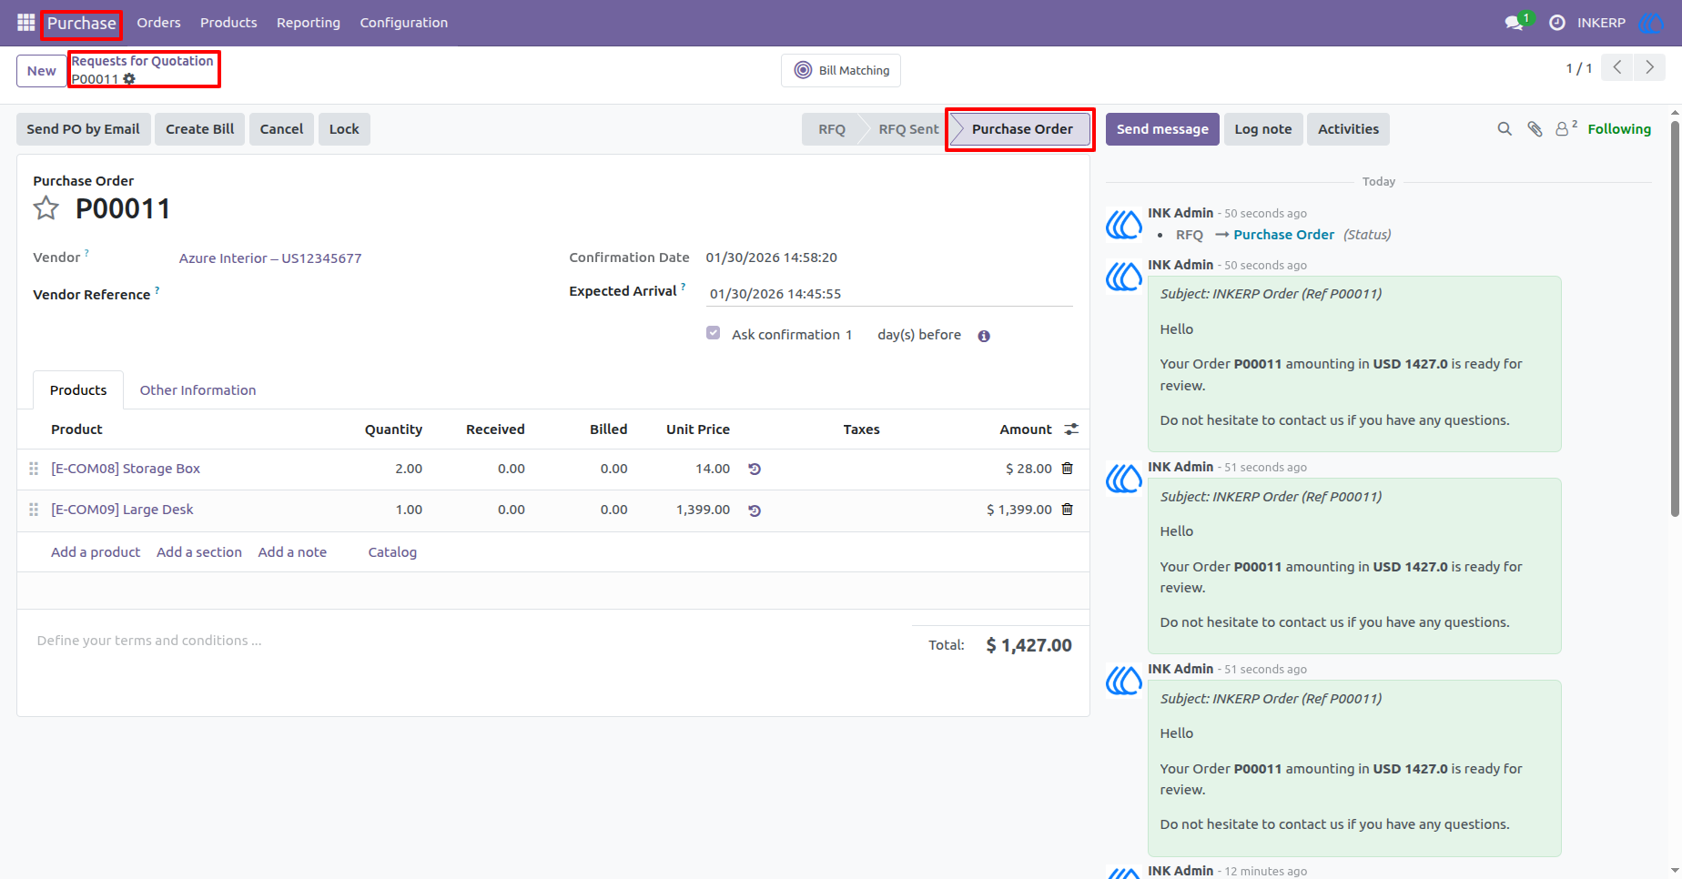The image size is (1682, 879).
Task: Grab drag handle of Storage Box row
Action: [x=34, y=469]
